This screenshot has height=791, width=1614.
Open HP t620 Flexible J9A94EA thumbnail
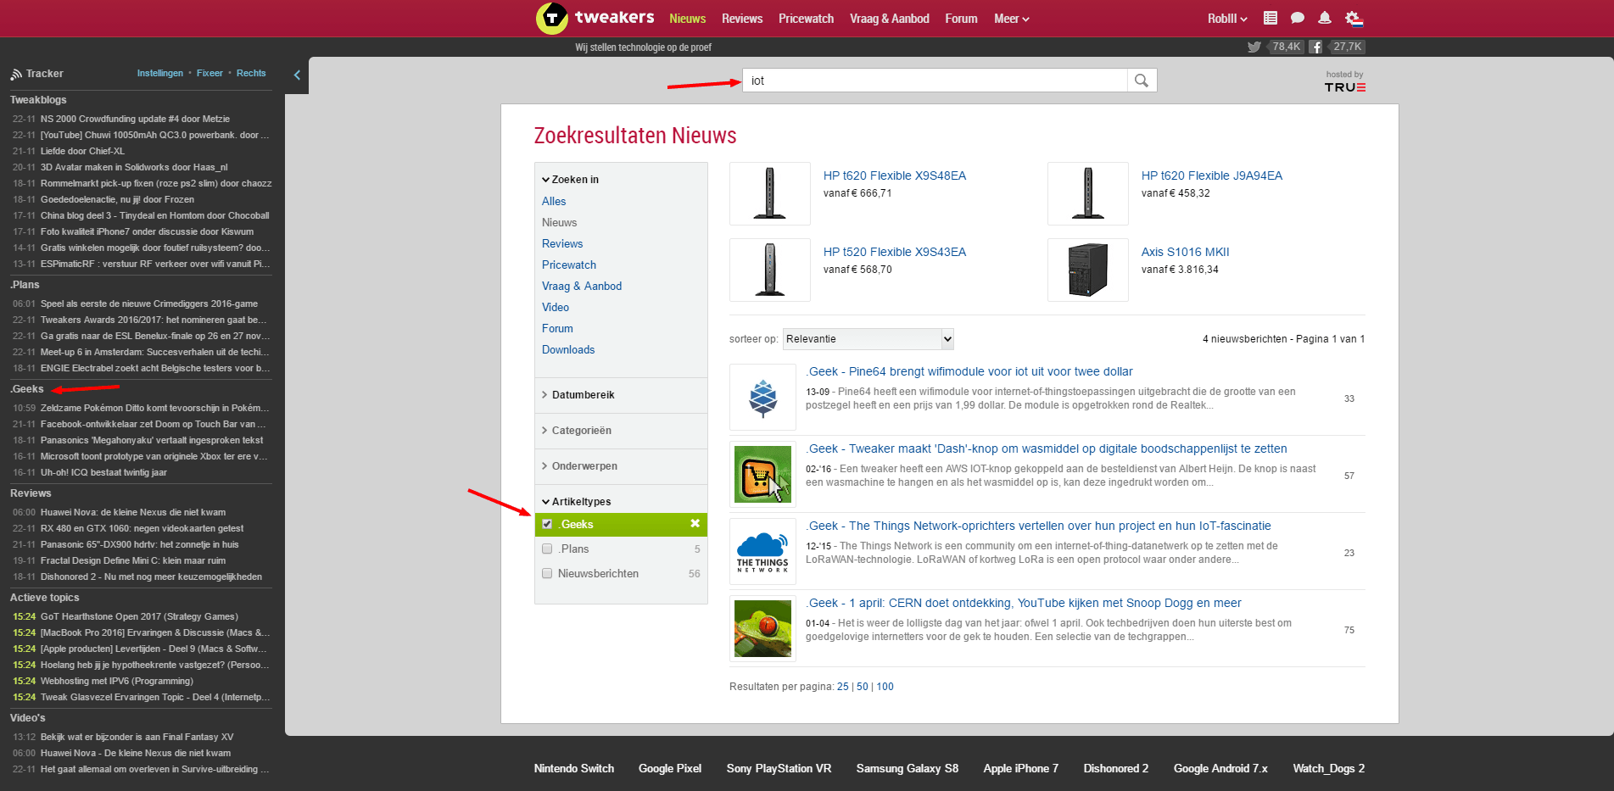(x=1088, y=193)
